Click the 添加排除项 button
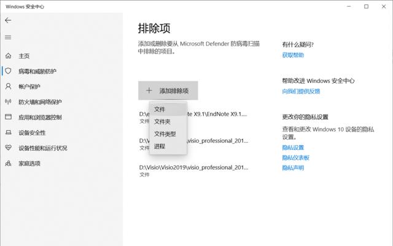393x246 pixels. (168, 90)
